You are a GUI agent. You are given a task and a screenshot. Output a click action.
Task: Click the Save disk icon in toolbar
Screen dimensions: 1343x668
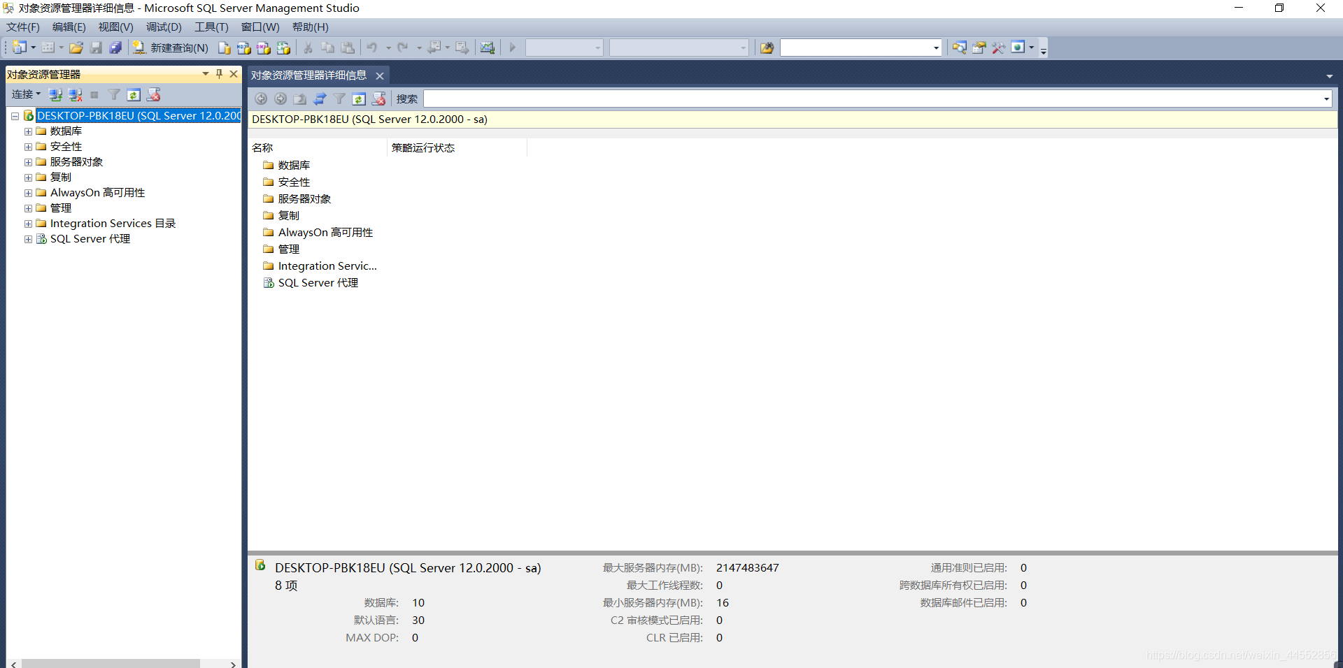coord(97,48)
